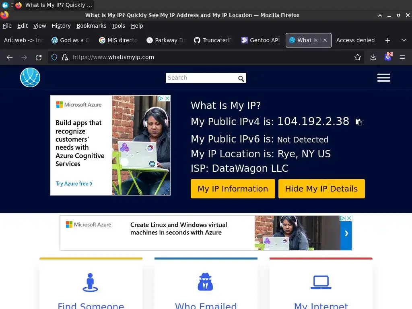
Task: Open the File menu
Action: [x=7, y=26]
